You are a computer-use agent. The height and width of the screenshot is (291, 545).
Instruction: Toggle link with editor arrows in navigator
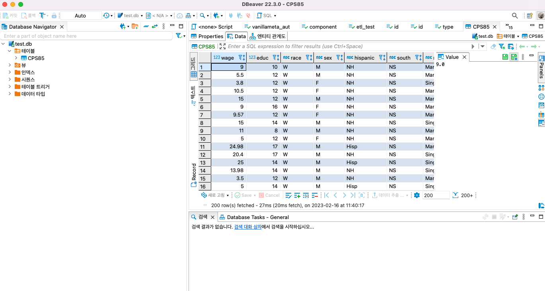tap(155, 27)
